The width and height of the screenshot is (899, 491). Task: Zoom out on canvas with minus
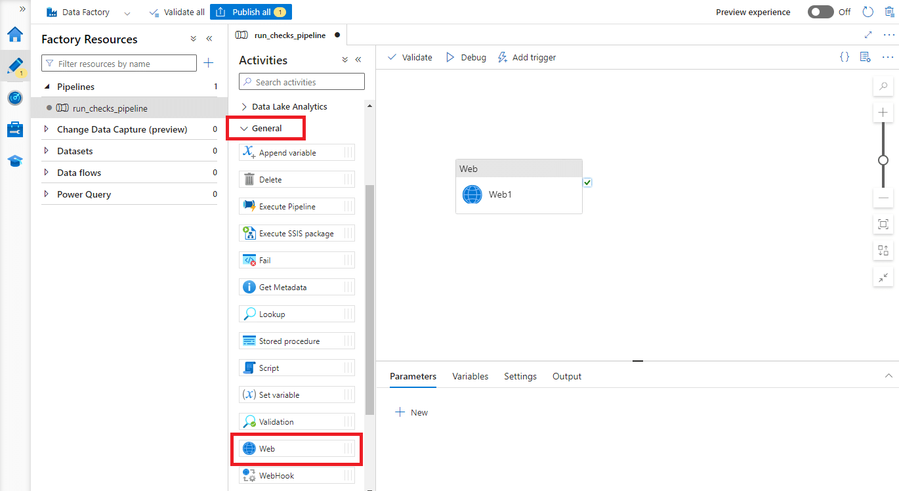883,198
